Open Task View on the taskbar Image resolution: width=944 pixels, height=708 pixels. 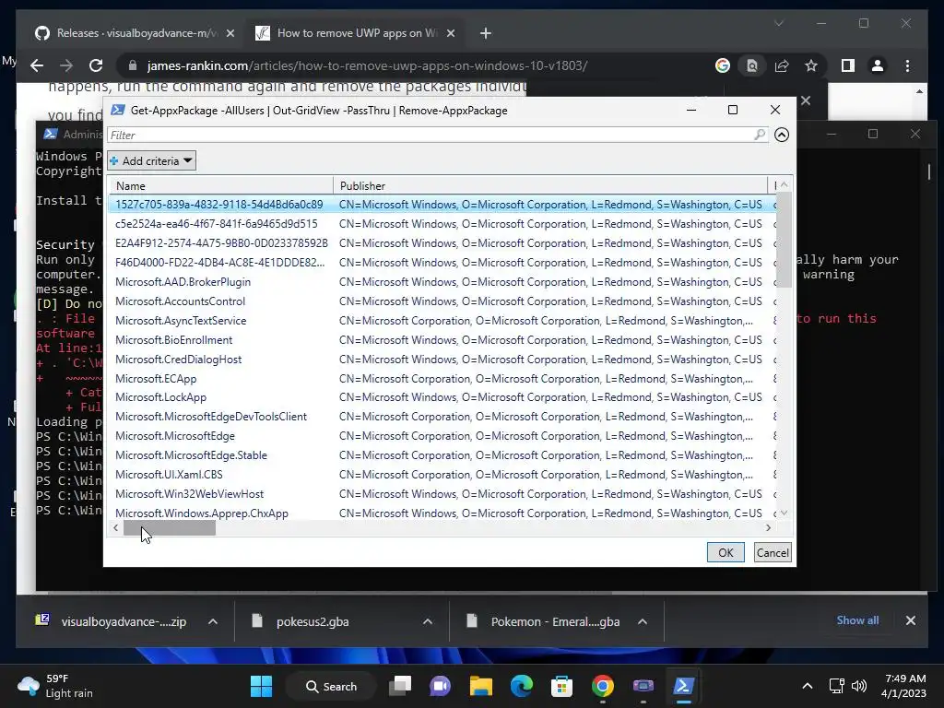click(x=400, y=686)
